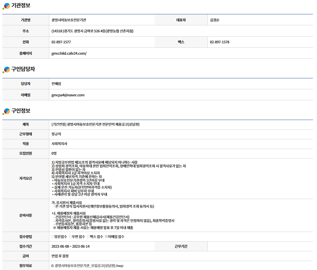Viewport: 317px width, 270px height.
Task: Open the gmcchild.cafe24.com homepage link
Action: point(69,53)
